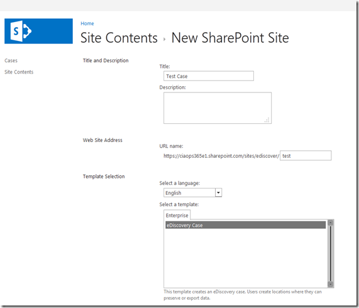The width and height of the screenshot is (359, 308).
Task: Click empty area in template listbox
Action: pos(245,258)
